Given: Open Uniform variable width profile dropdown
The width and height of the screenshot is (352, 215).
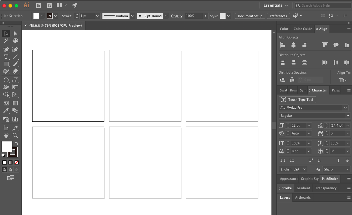Looking at the screenshot, I should (133, 16).
